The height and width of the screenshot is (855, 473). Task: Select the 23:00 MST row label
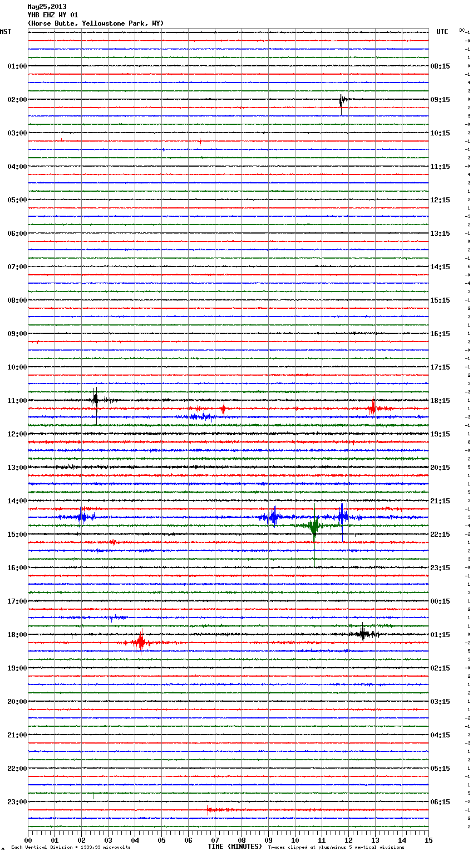coord(17,802)
